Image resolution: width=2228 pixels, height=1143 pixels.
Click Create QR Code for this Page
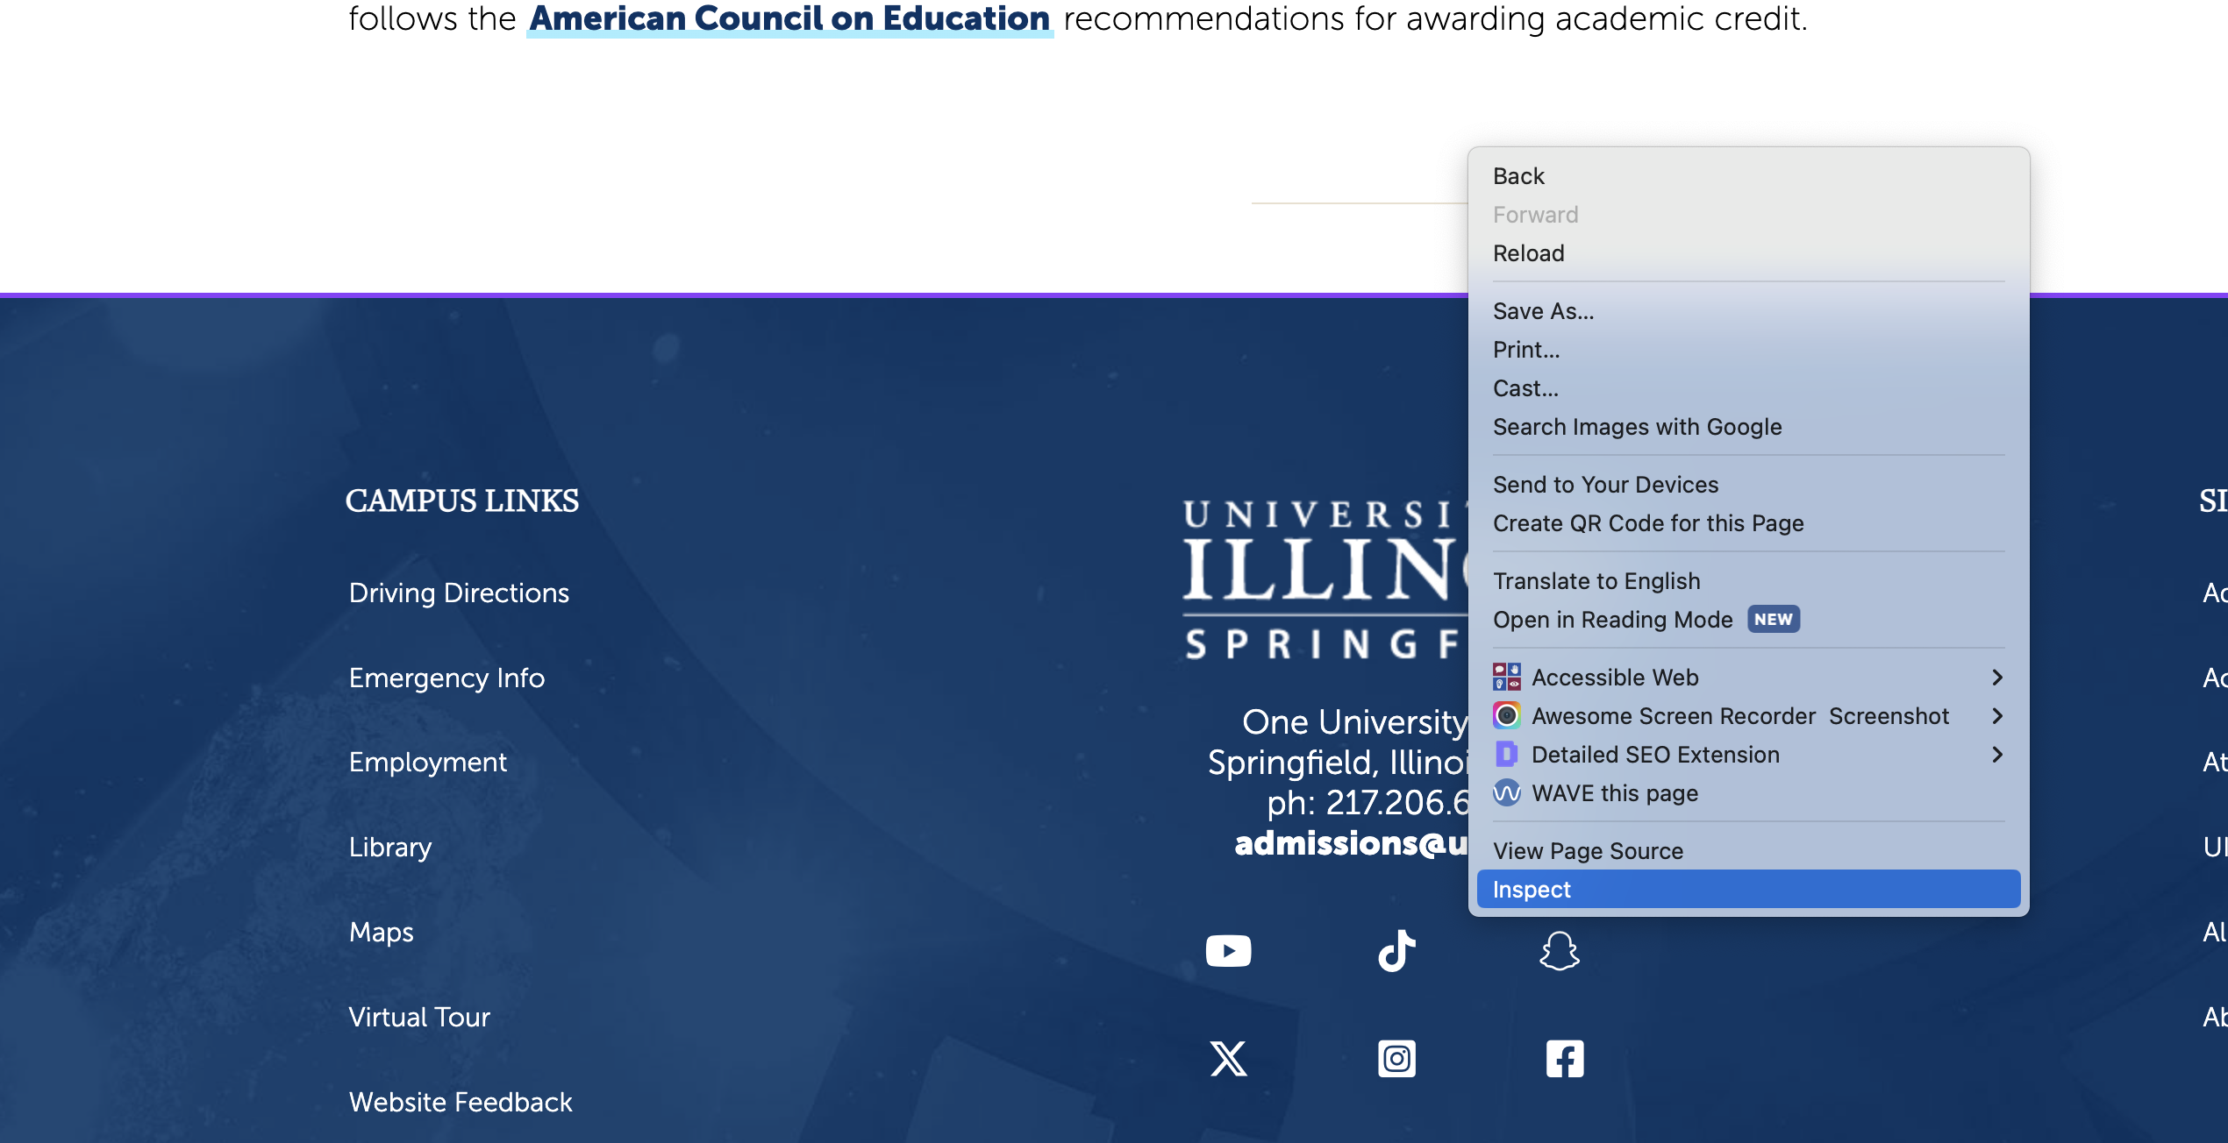(x=1647, y=523)
